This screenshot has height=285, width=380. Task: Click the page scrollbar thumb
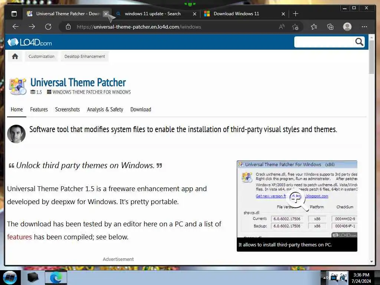pyautogui.click(x=372, y=56)
